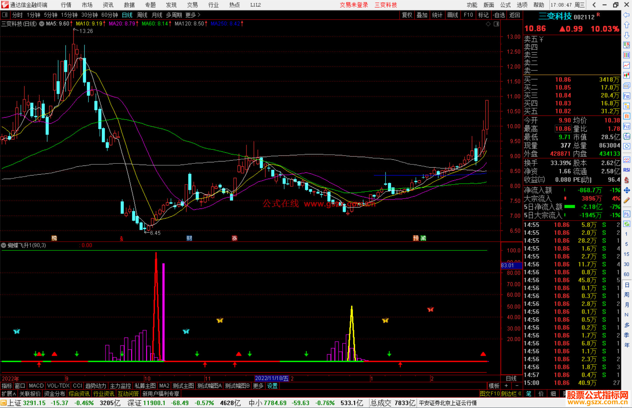
Task: Open the F10 info sidebar icon
Action: pos(626,96)
